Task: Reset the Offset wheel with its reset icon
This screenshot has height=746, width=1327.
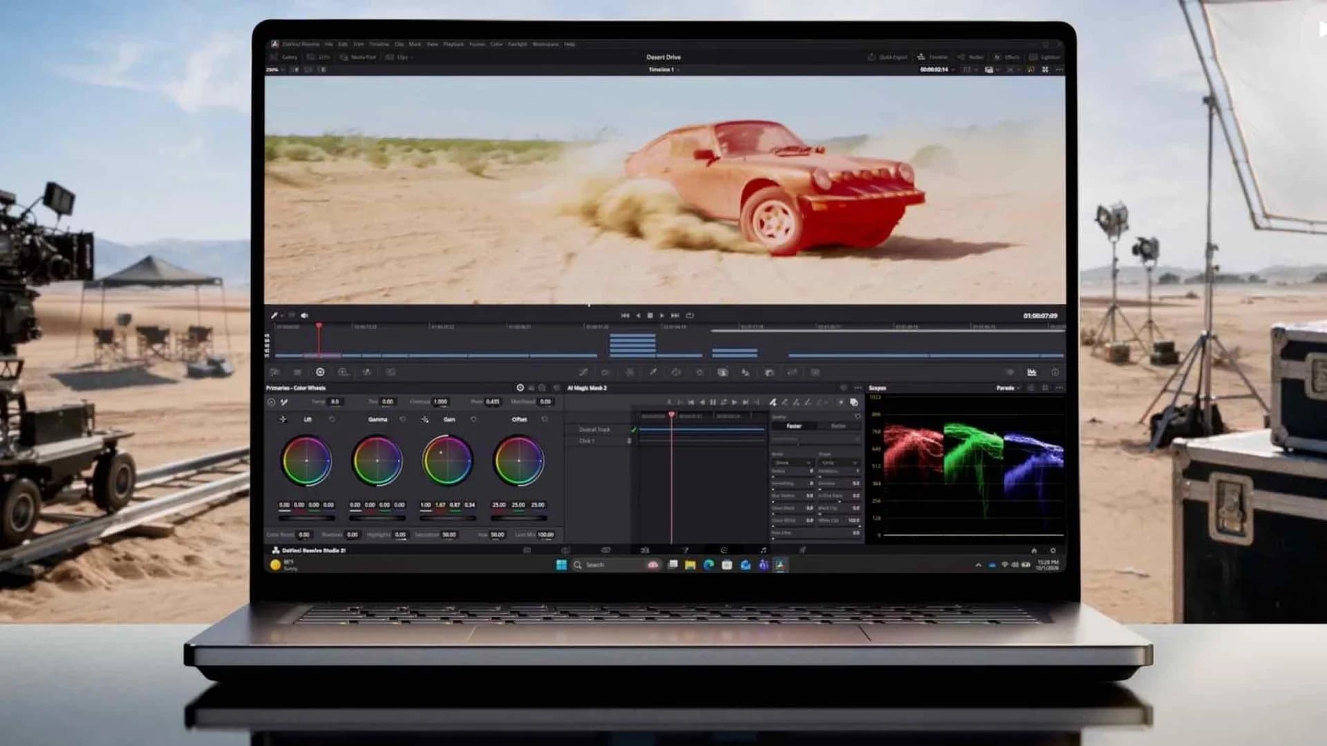Action: point(545,419)
